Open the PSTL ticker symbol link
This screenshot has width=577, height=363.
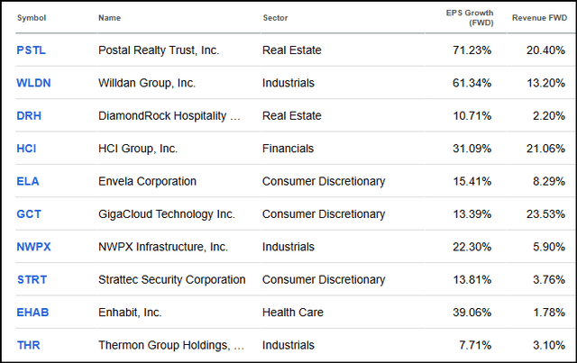pyautogui.click(x=31, y=50)
